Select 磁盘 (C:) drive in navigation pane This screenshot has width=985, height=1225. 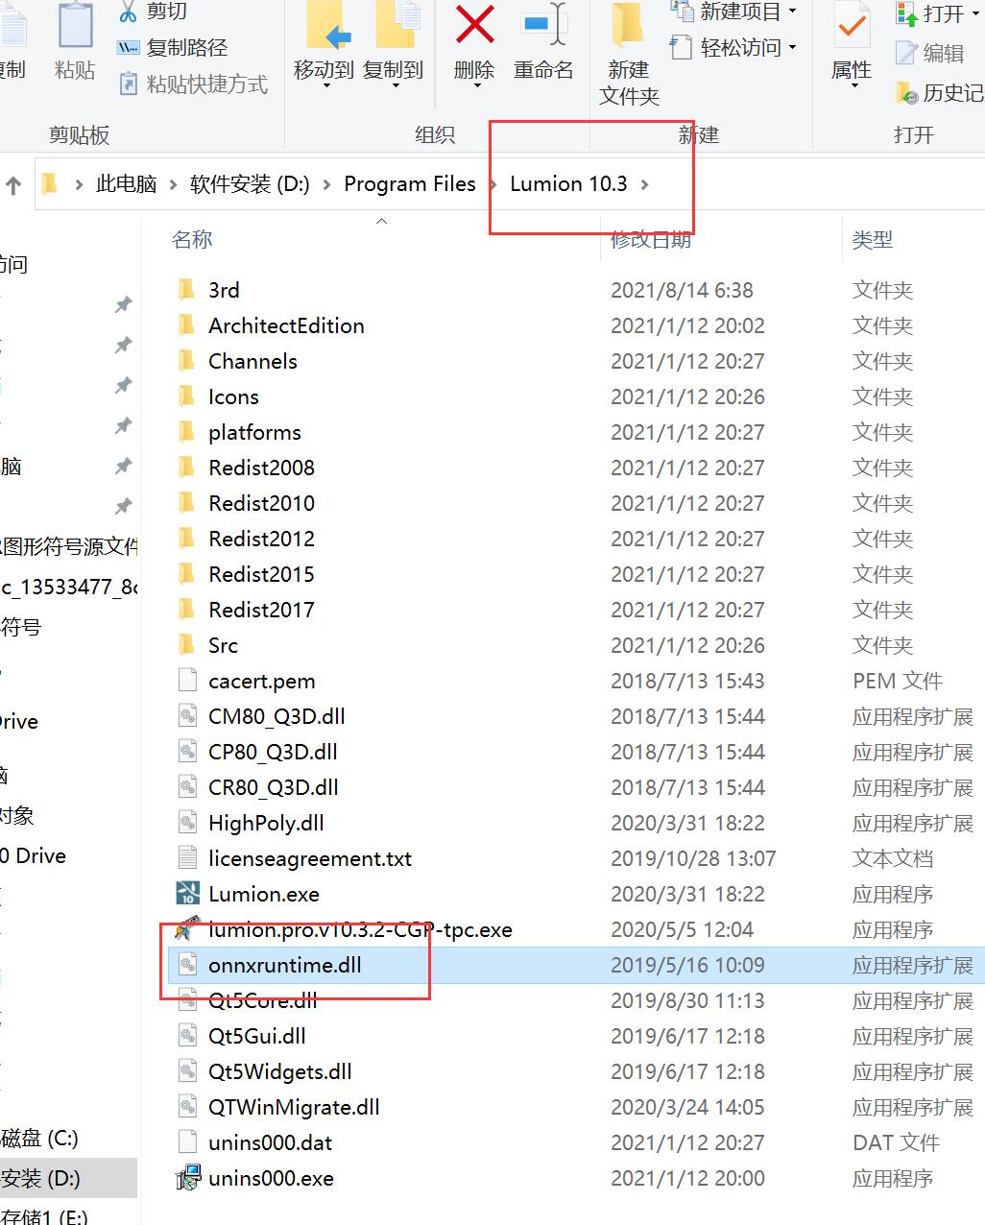pos(40,1139)
